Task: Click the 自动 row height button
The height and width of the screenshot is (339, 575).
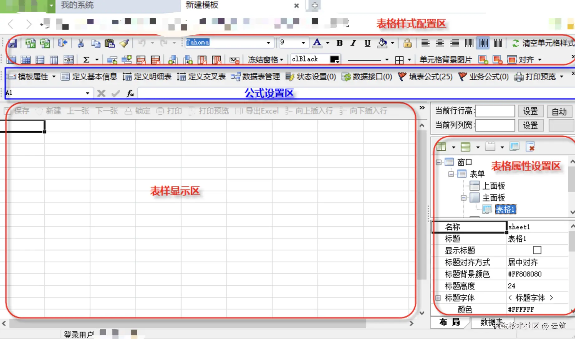Action: pos(560,111)
